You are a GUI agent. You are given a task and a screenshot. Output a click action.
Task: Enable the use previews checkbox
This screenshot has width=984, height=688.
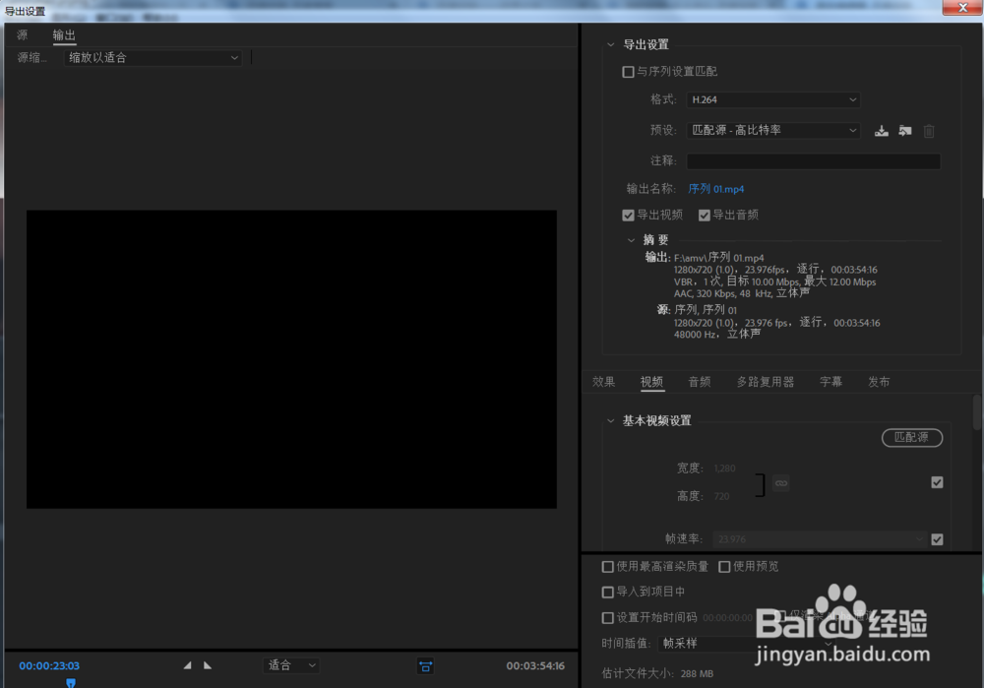(724, 567)
